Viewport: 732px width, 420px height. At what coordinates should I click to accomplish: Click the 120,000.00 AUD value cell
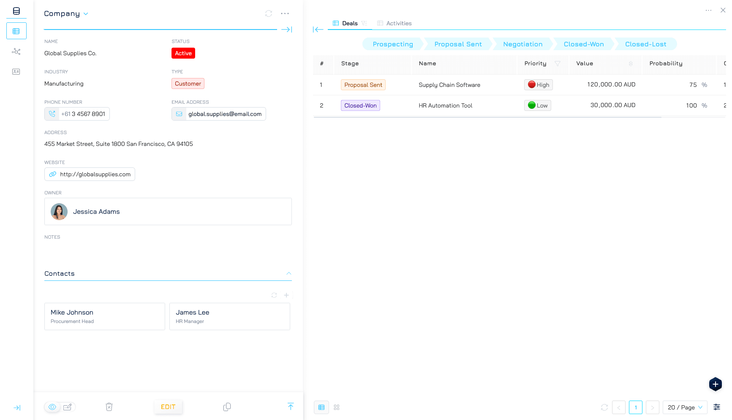(x=611, y=85)
